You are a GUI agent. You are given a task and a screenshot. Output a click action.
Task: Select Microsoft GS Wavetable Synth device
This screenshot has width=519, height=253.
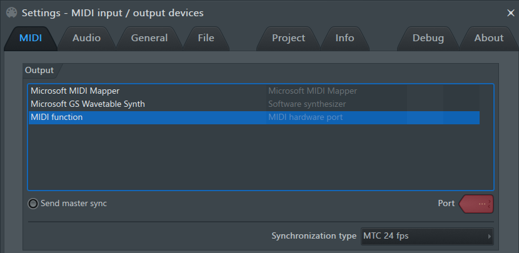[x=254, y=104]
